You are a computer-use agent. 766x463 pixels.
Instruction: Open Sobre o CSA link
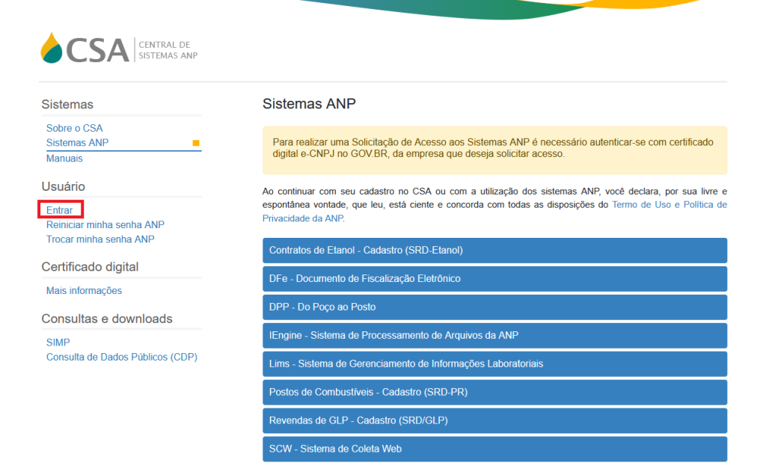pyautogui.click(x=74, y=128)
